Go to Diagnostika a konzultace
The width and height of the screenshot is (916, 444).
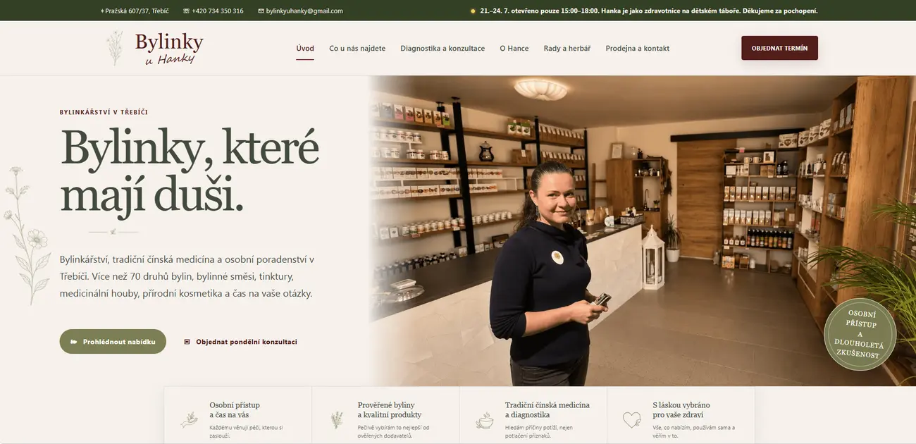pyautogui.click(x=442, y=49)
